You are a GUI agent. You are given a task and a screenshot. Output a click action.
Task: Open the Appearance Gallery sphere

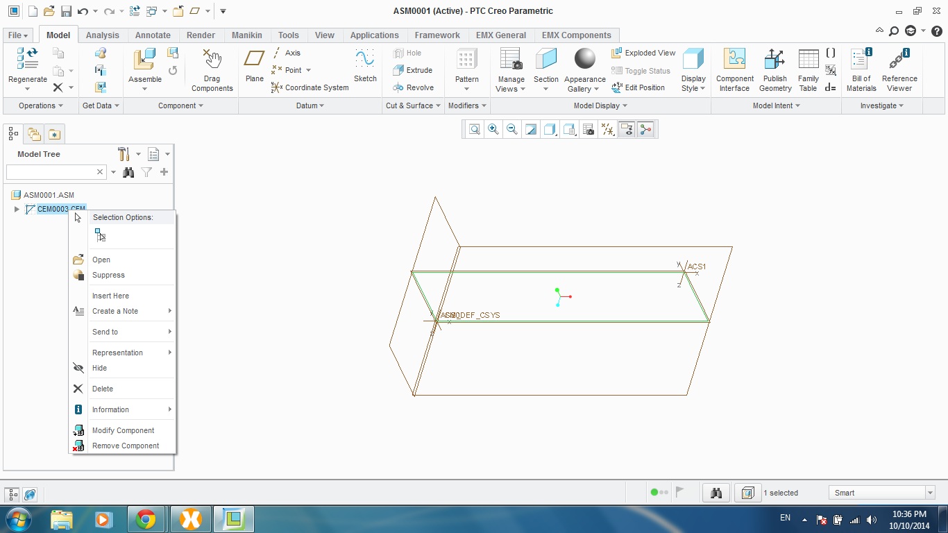tap(585, 58)
